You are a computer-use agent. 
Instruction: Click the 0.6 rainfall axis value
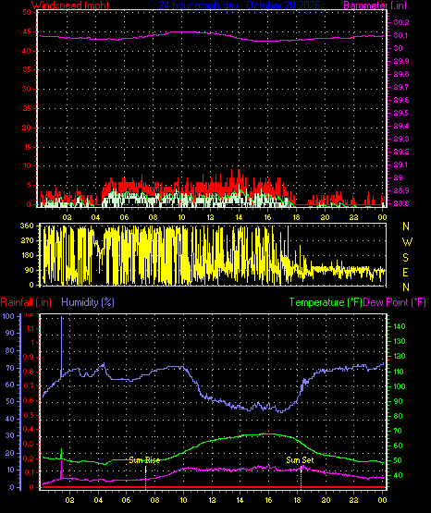click(29, 400)
